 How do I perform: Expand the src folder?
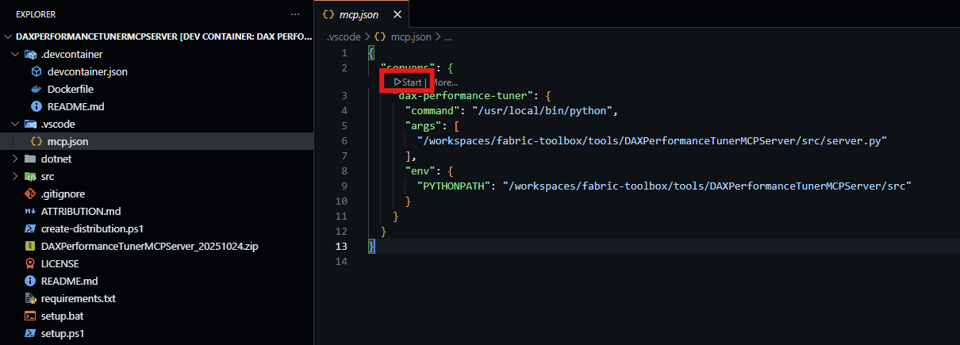point(17,176)
